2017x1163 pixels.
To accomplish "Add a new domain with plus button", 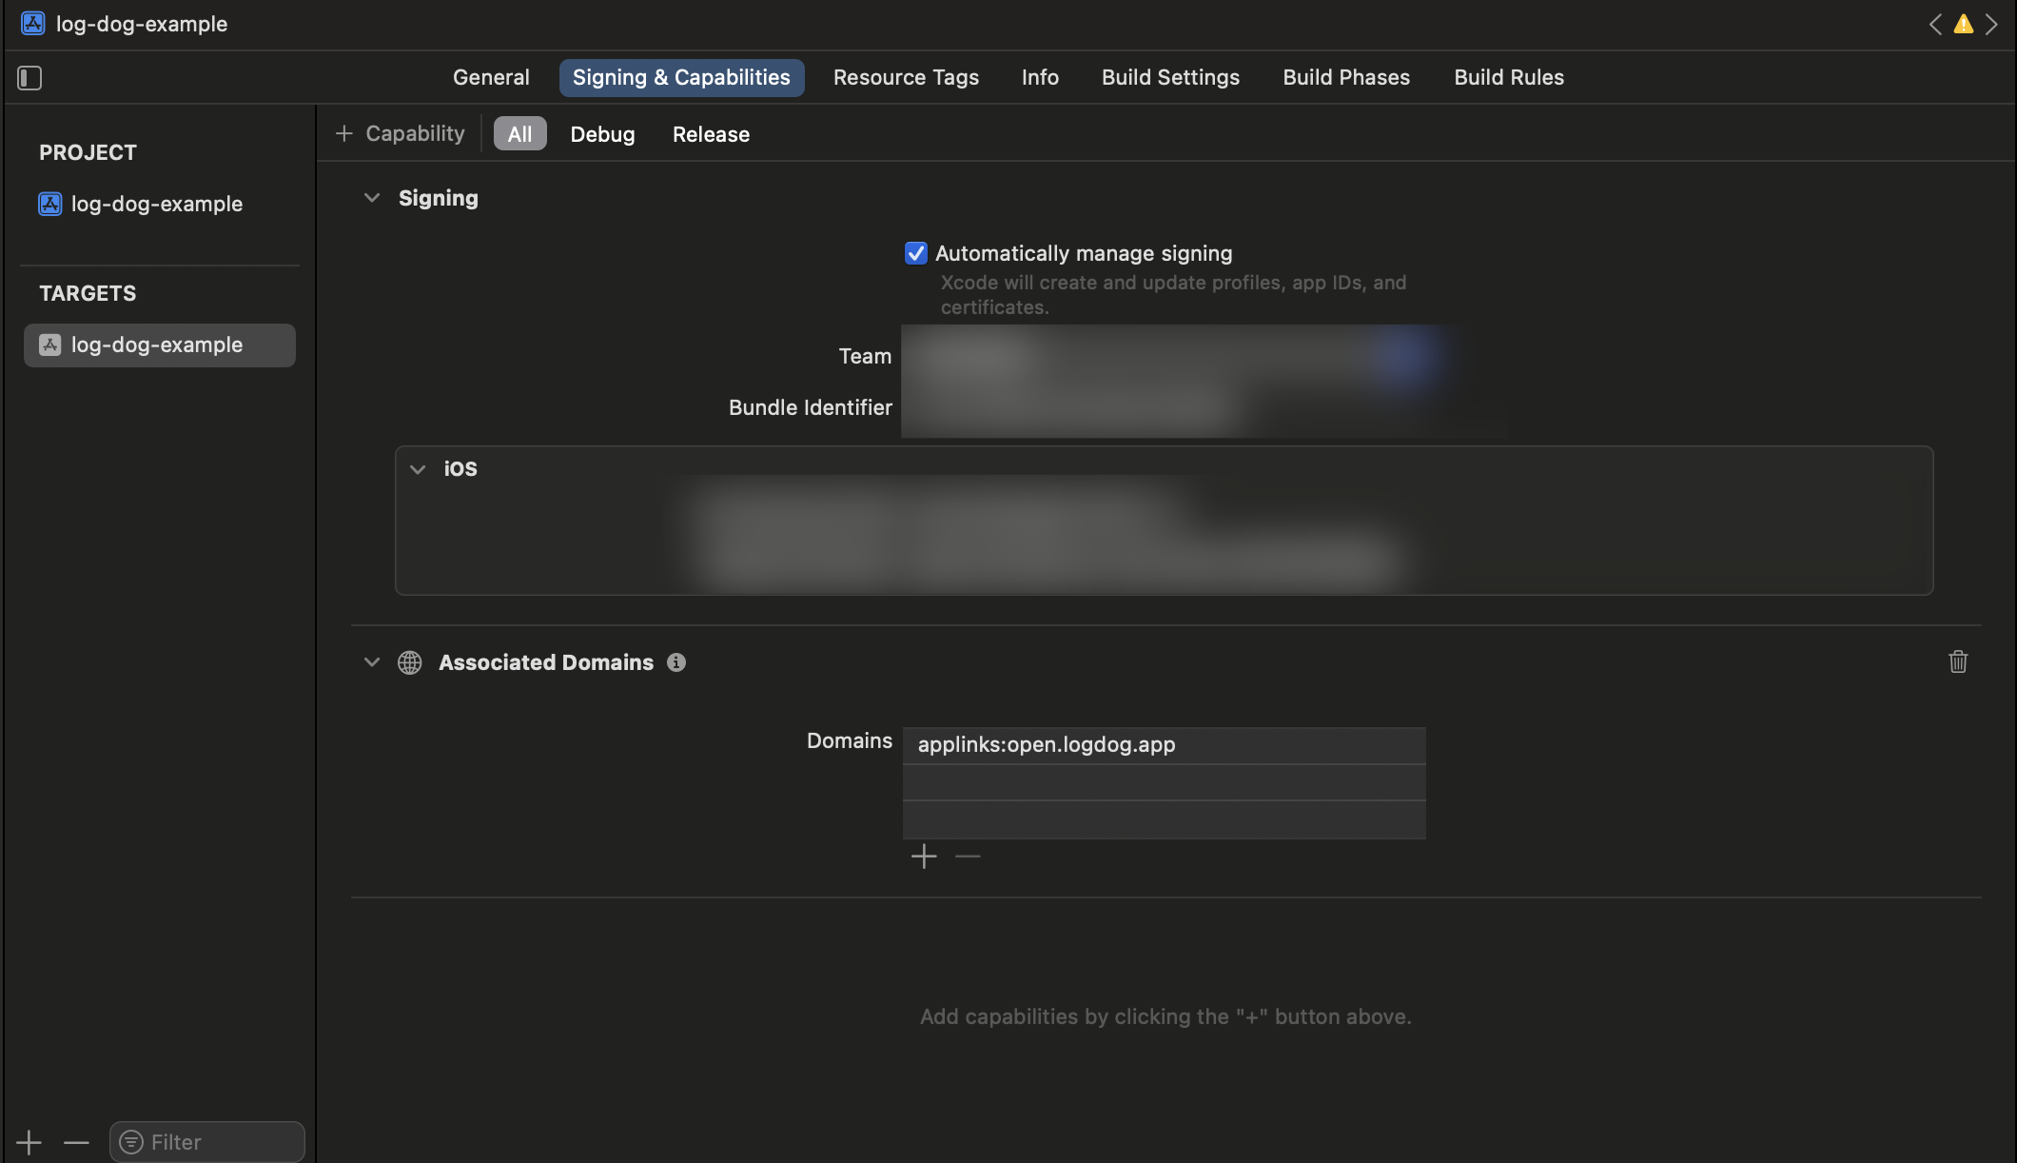I will [x=924, y=857].
